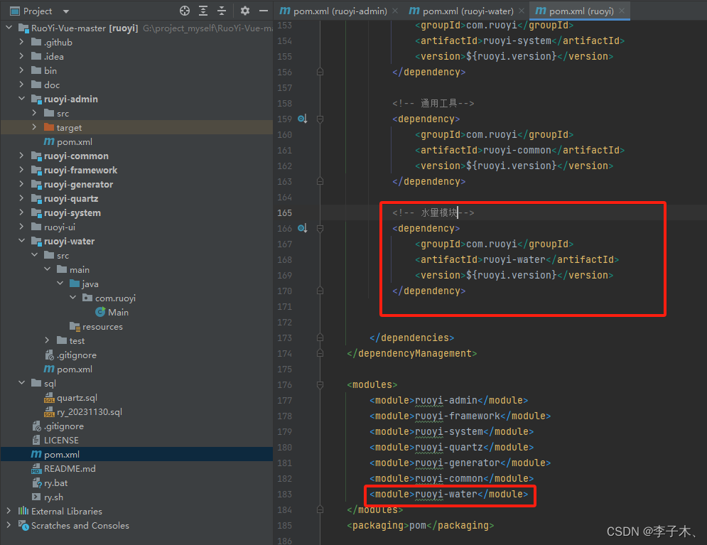Select the ruoyi-framework module
Viewport: 707px width, 545px height.
pos(81,170)
